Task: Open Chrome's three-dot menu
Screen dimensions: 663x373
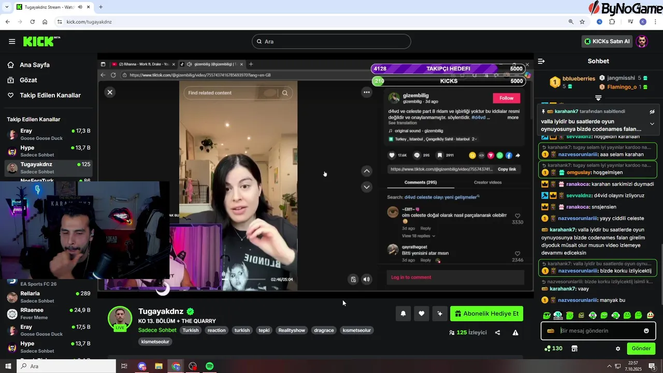Action: [656, 22]
